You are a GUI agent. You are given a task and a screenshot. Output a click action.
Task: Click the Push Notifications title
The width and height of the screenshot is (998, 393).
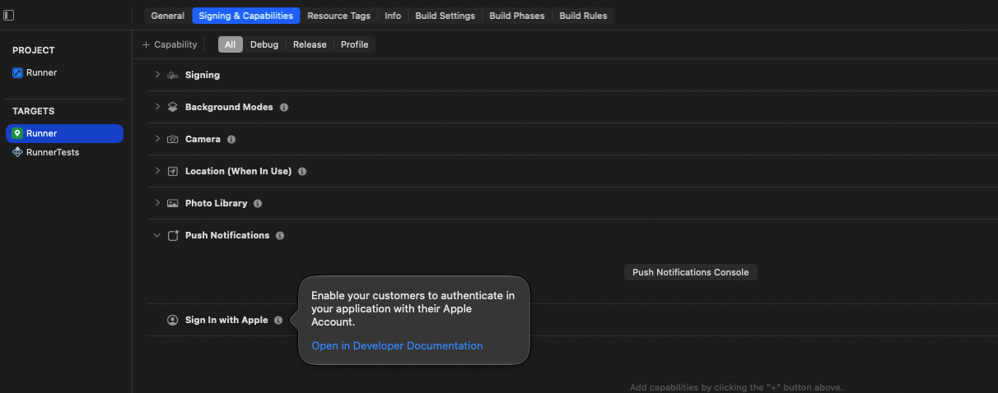click(227, 235)
